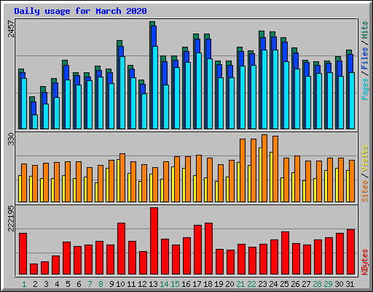This screenshot has height=292, width=373.
Task: Click green weekend day label 22
Action: pyautogui.click(x=251, y=284)
